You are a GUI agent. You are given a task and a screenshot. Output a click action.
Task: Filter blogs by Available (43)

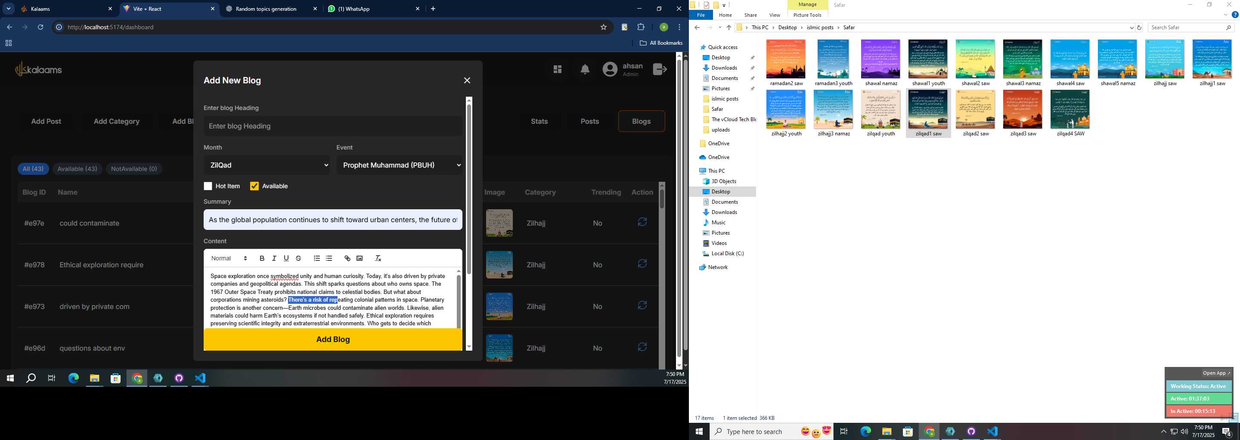pyautogui.click(x=77, y=169)
